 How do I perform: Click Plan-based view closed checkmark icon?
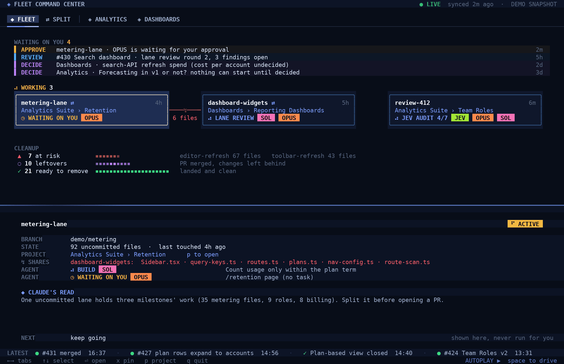coord(305,353)
